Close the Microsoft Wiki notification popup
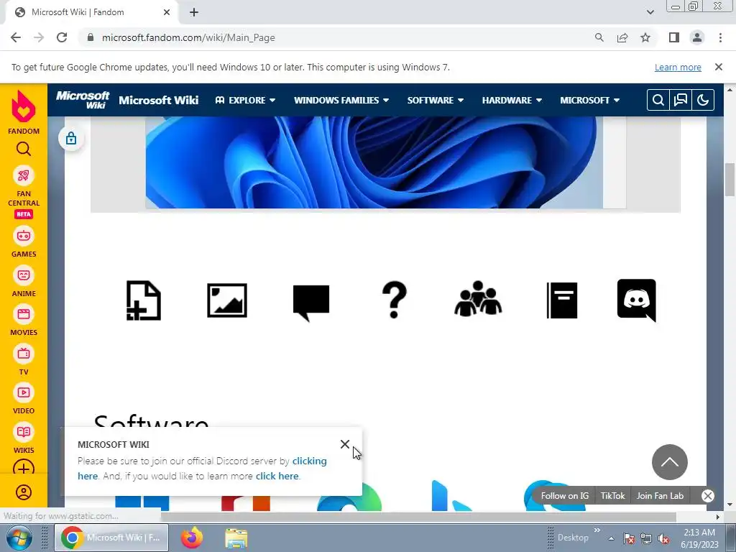The image size is (736, 552). click(x=345, y=444)
